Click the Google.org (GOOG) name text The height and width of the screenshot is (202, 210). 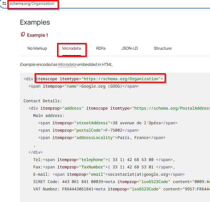[102, 86]
